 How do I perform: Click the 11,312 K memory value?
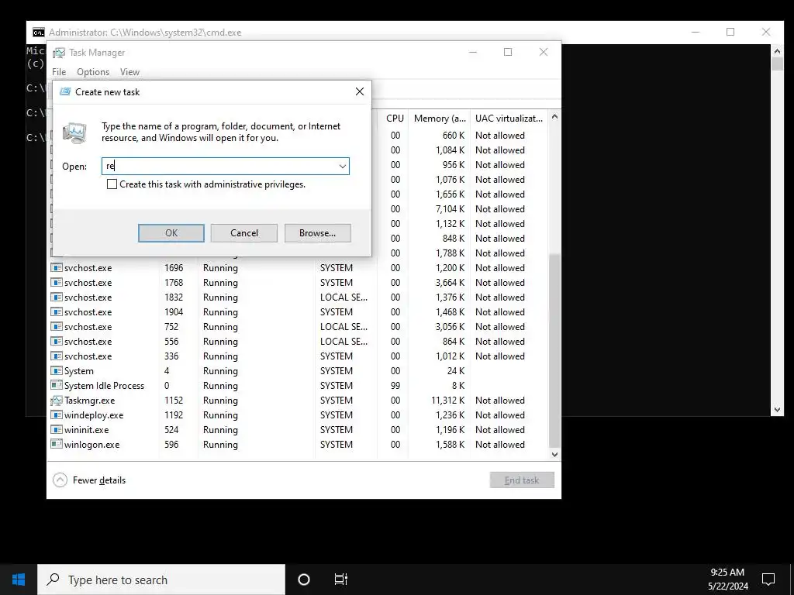pos(447,401)
